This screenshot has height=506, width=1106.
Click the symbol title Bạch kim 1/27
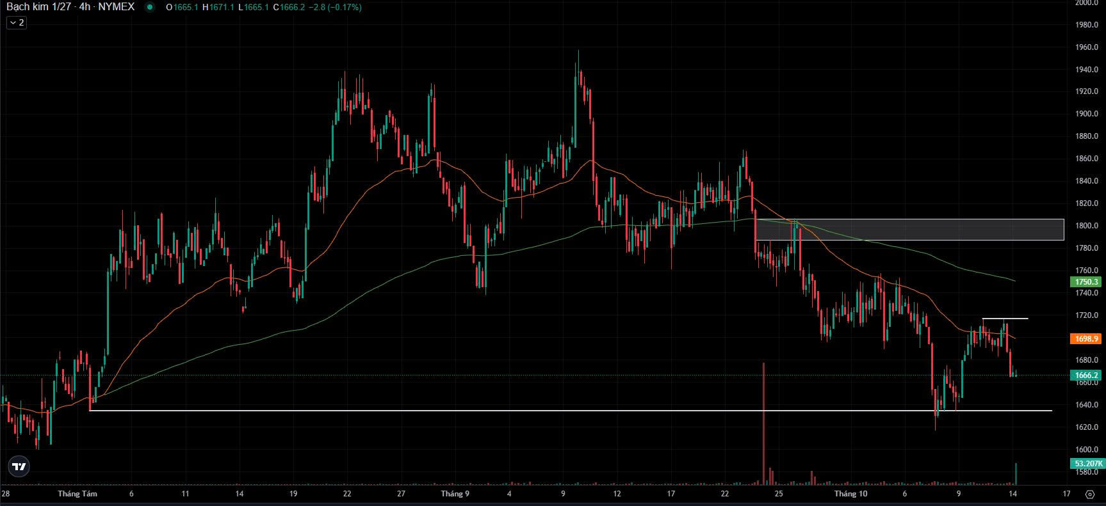38,6
